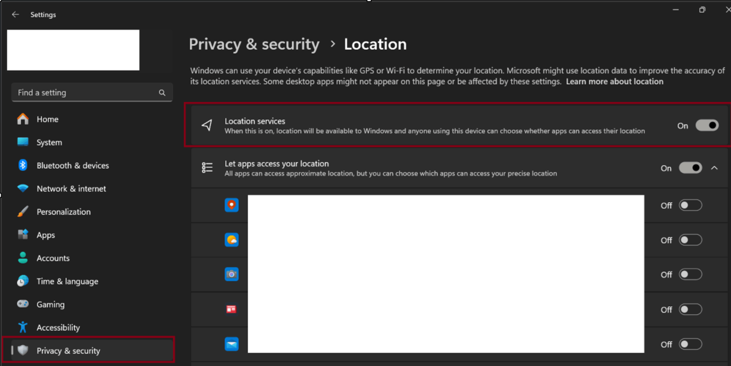Click the red News app icon
This screenshot has width=731, height=366.
coord(231,309)
